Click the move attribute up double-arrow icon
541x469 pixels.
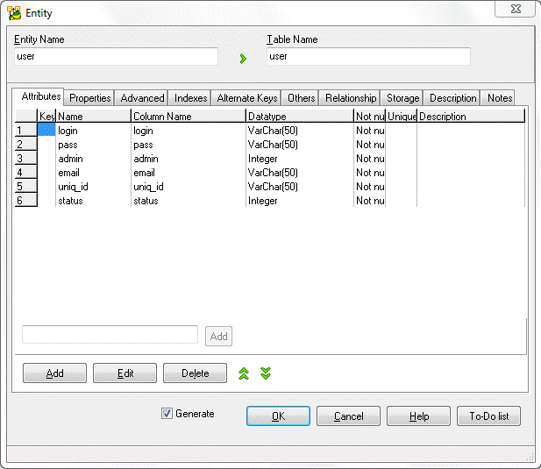(x=244, y=373)
